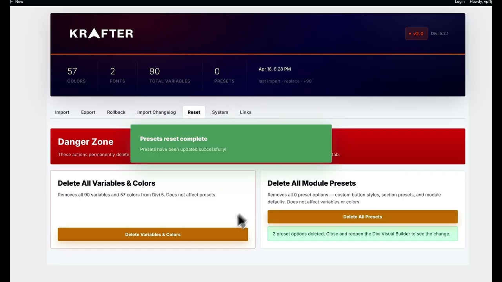Open the New menu in admin bar
The height and width of the screenshot is (282, 502).
coord(19,2)
